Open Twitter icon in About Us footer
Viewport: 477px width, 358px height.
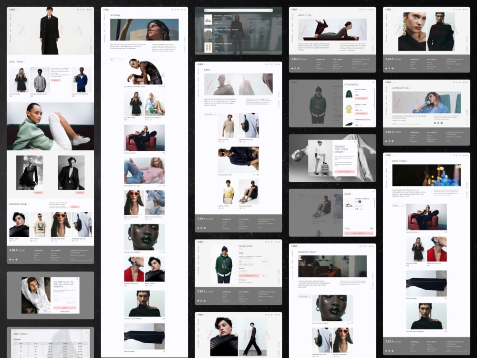(292, 68)
